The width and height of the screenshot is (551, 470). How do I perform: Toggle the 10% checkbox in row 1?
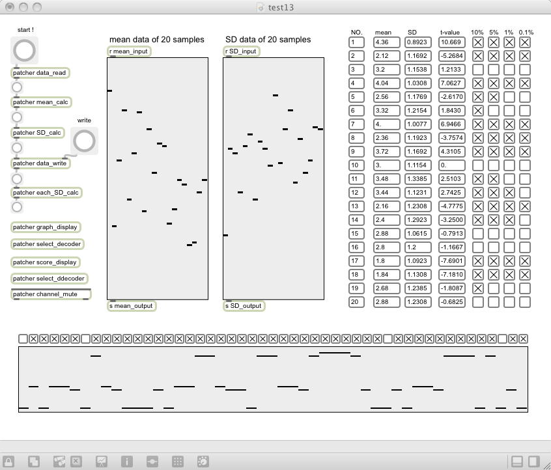click(477, 42)
